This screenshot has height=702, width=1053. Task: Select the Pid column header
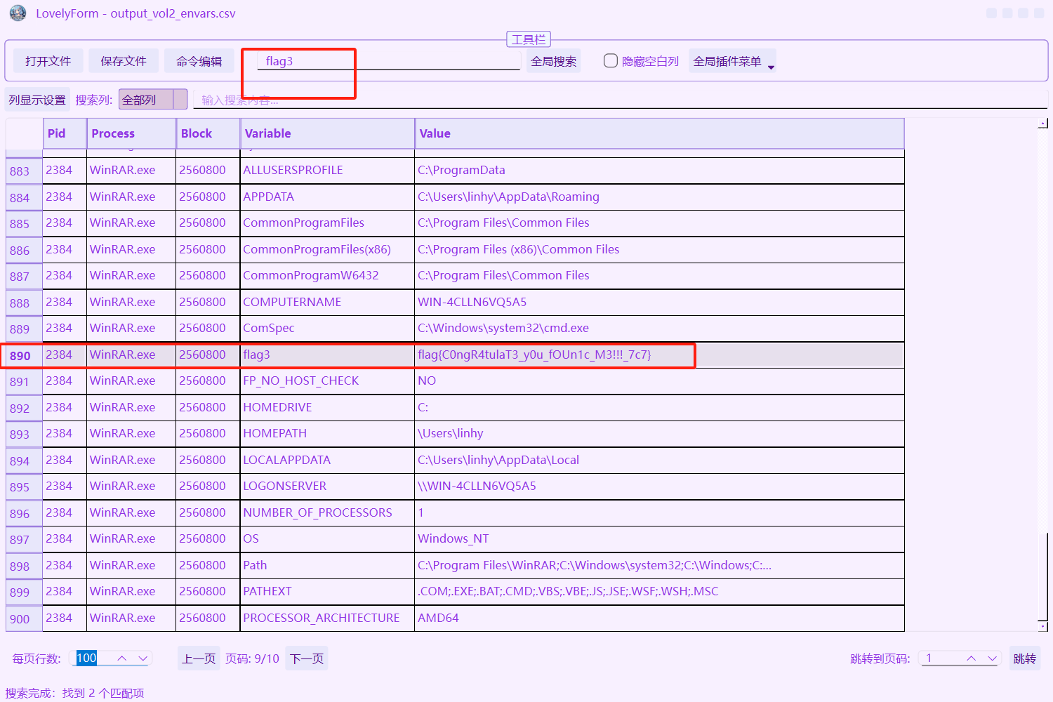pyautogui.click(x=65, y=133)
